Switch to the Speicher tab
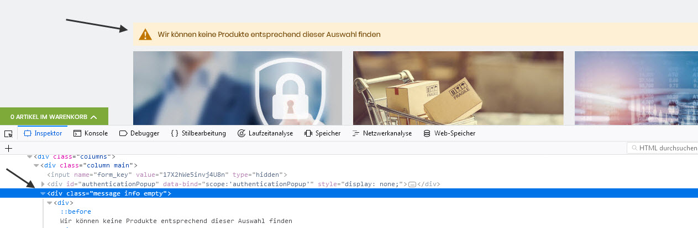 click(322, 133)
